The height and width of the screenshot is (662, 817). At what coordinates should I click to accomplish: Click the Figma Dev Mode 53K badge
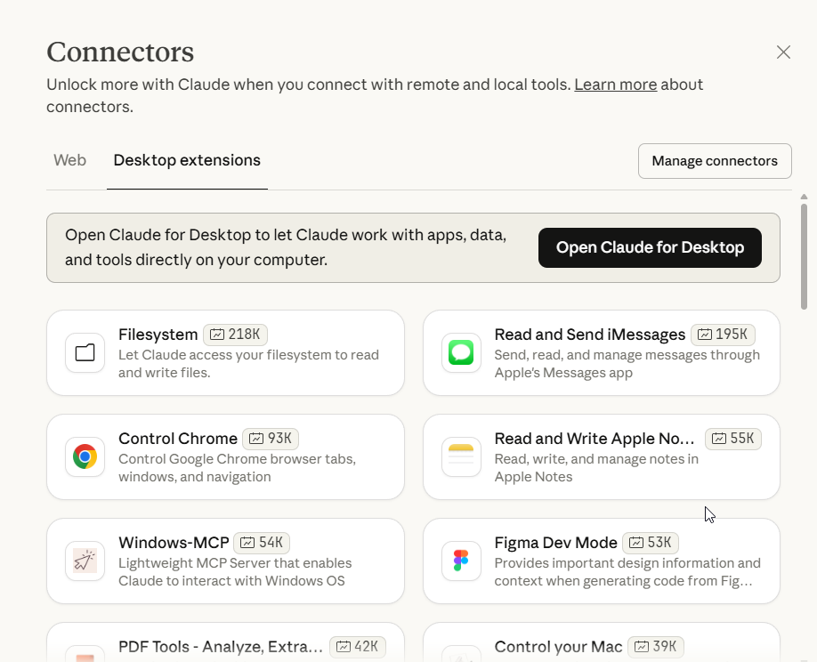pyautogui.click(x=651, y=543)
